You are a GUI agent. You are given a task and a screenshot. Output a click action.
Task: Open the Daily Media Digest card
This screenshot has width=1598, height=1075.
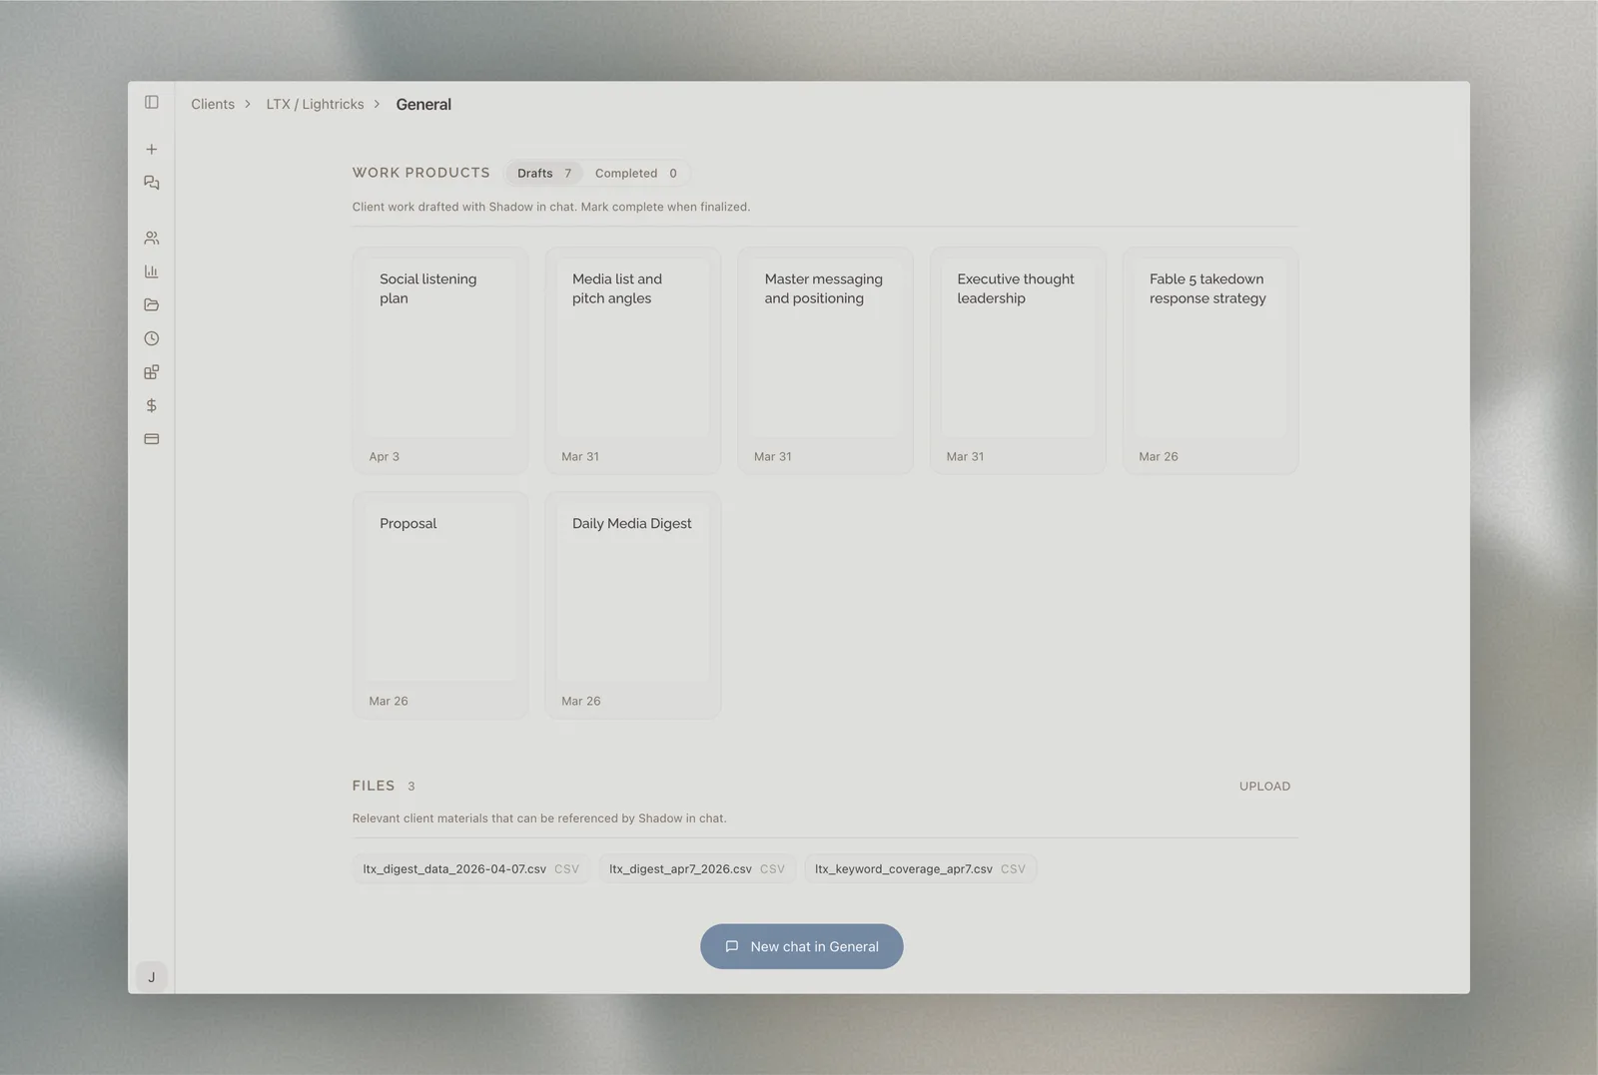click(633, 605)
